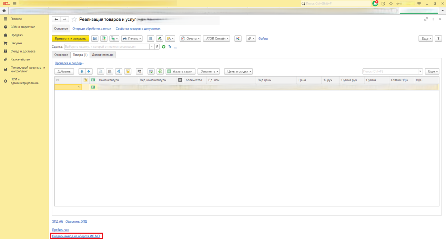The width and height of the screenshot is (446, 239).
Task: Open the paperclip attachments dropdown
Action: point(251,38)
